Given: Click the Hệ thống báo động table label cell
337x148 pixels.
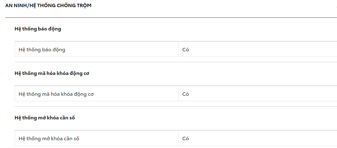Looking at the screenshot, I should [42, 49].
